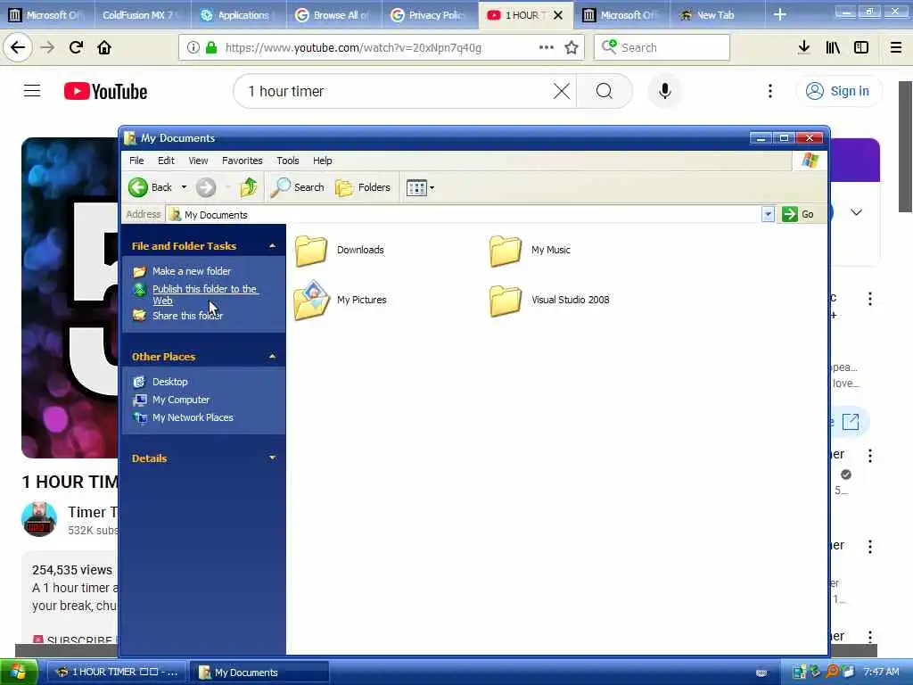The height and width of the screenshot is (685, 913).
Task: Switch to the New Tab tab
Action: pyautogui.click(x=718, y=15)
